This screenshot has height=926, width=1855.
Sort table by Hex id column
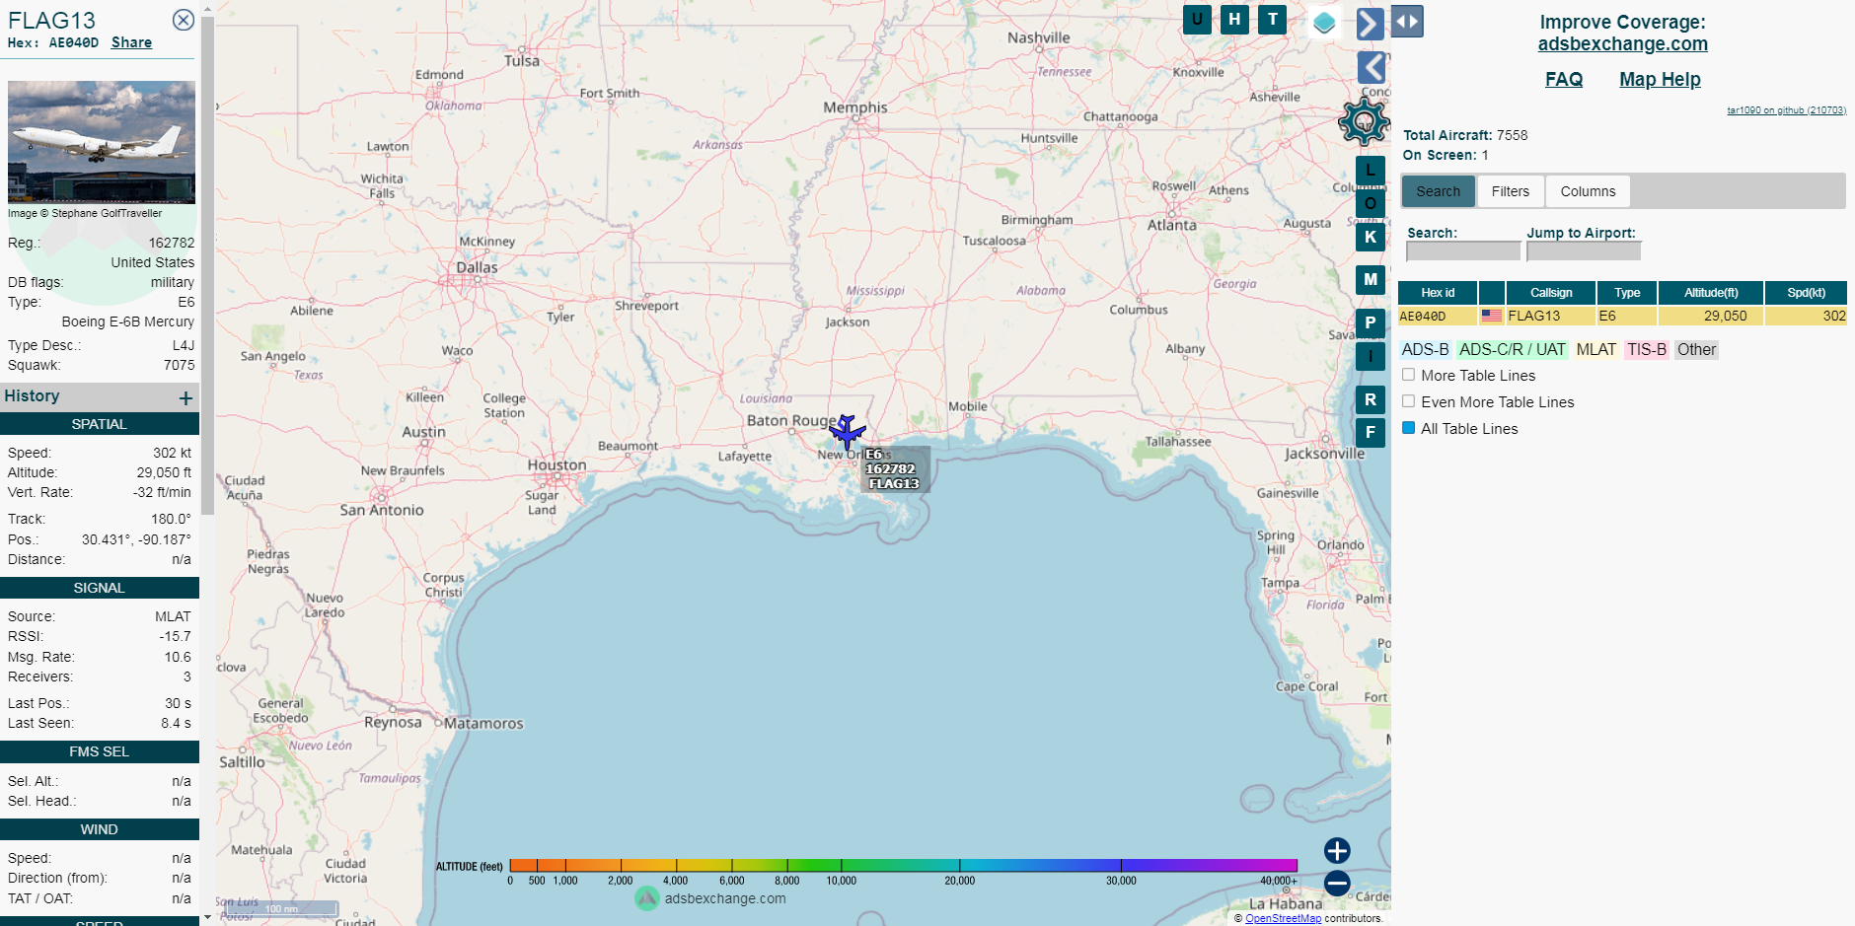(1438, 293)
